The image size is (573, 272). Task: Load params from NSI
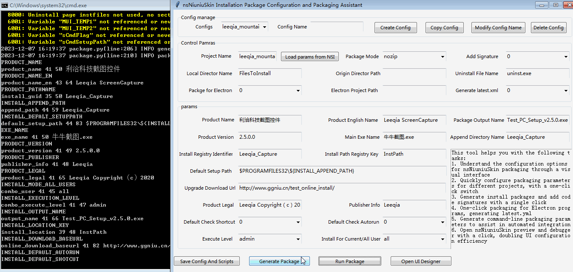(310, 57)
